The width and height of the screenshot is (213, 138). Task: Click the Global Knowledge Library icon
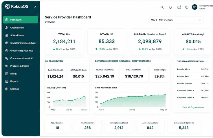7,43
